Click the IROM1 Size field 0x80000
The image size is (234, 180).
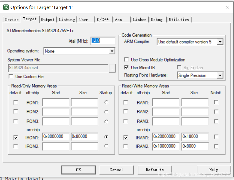(84, 137)
